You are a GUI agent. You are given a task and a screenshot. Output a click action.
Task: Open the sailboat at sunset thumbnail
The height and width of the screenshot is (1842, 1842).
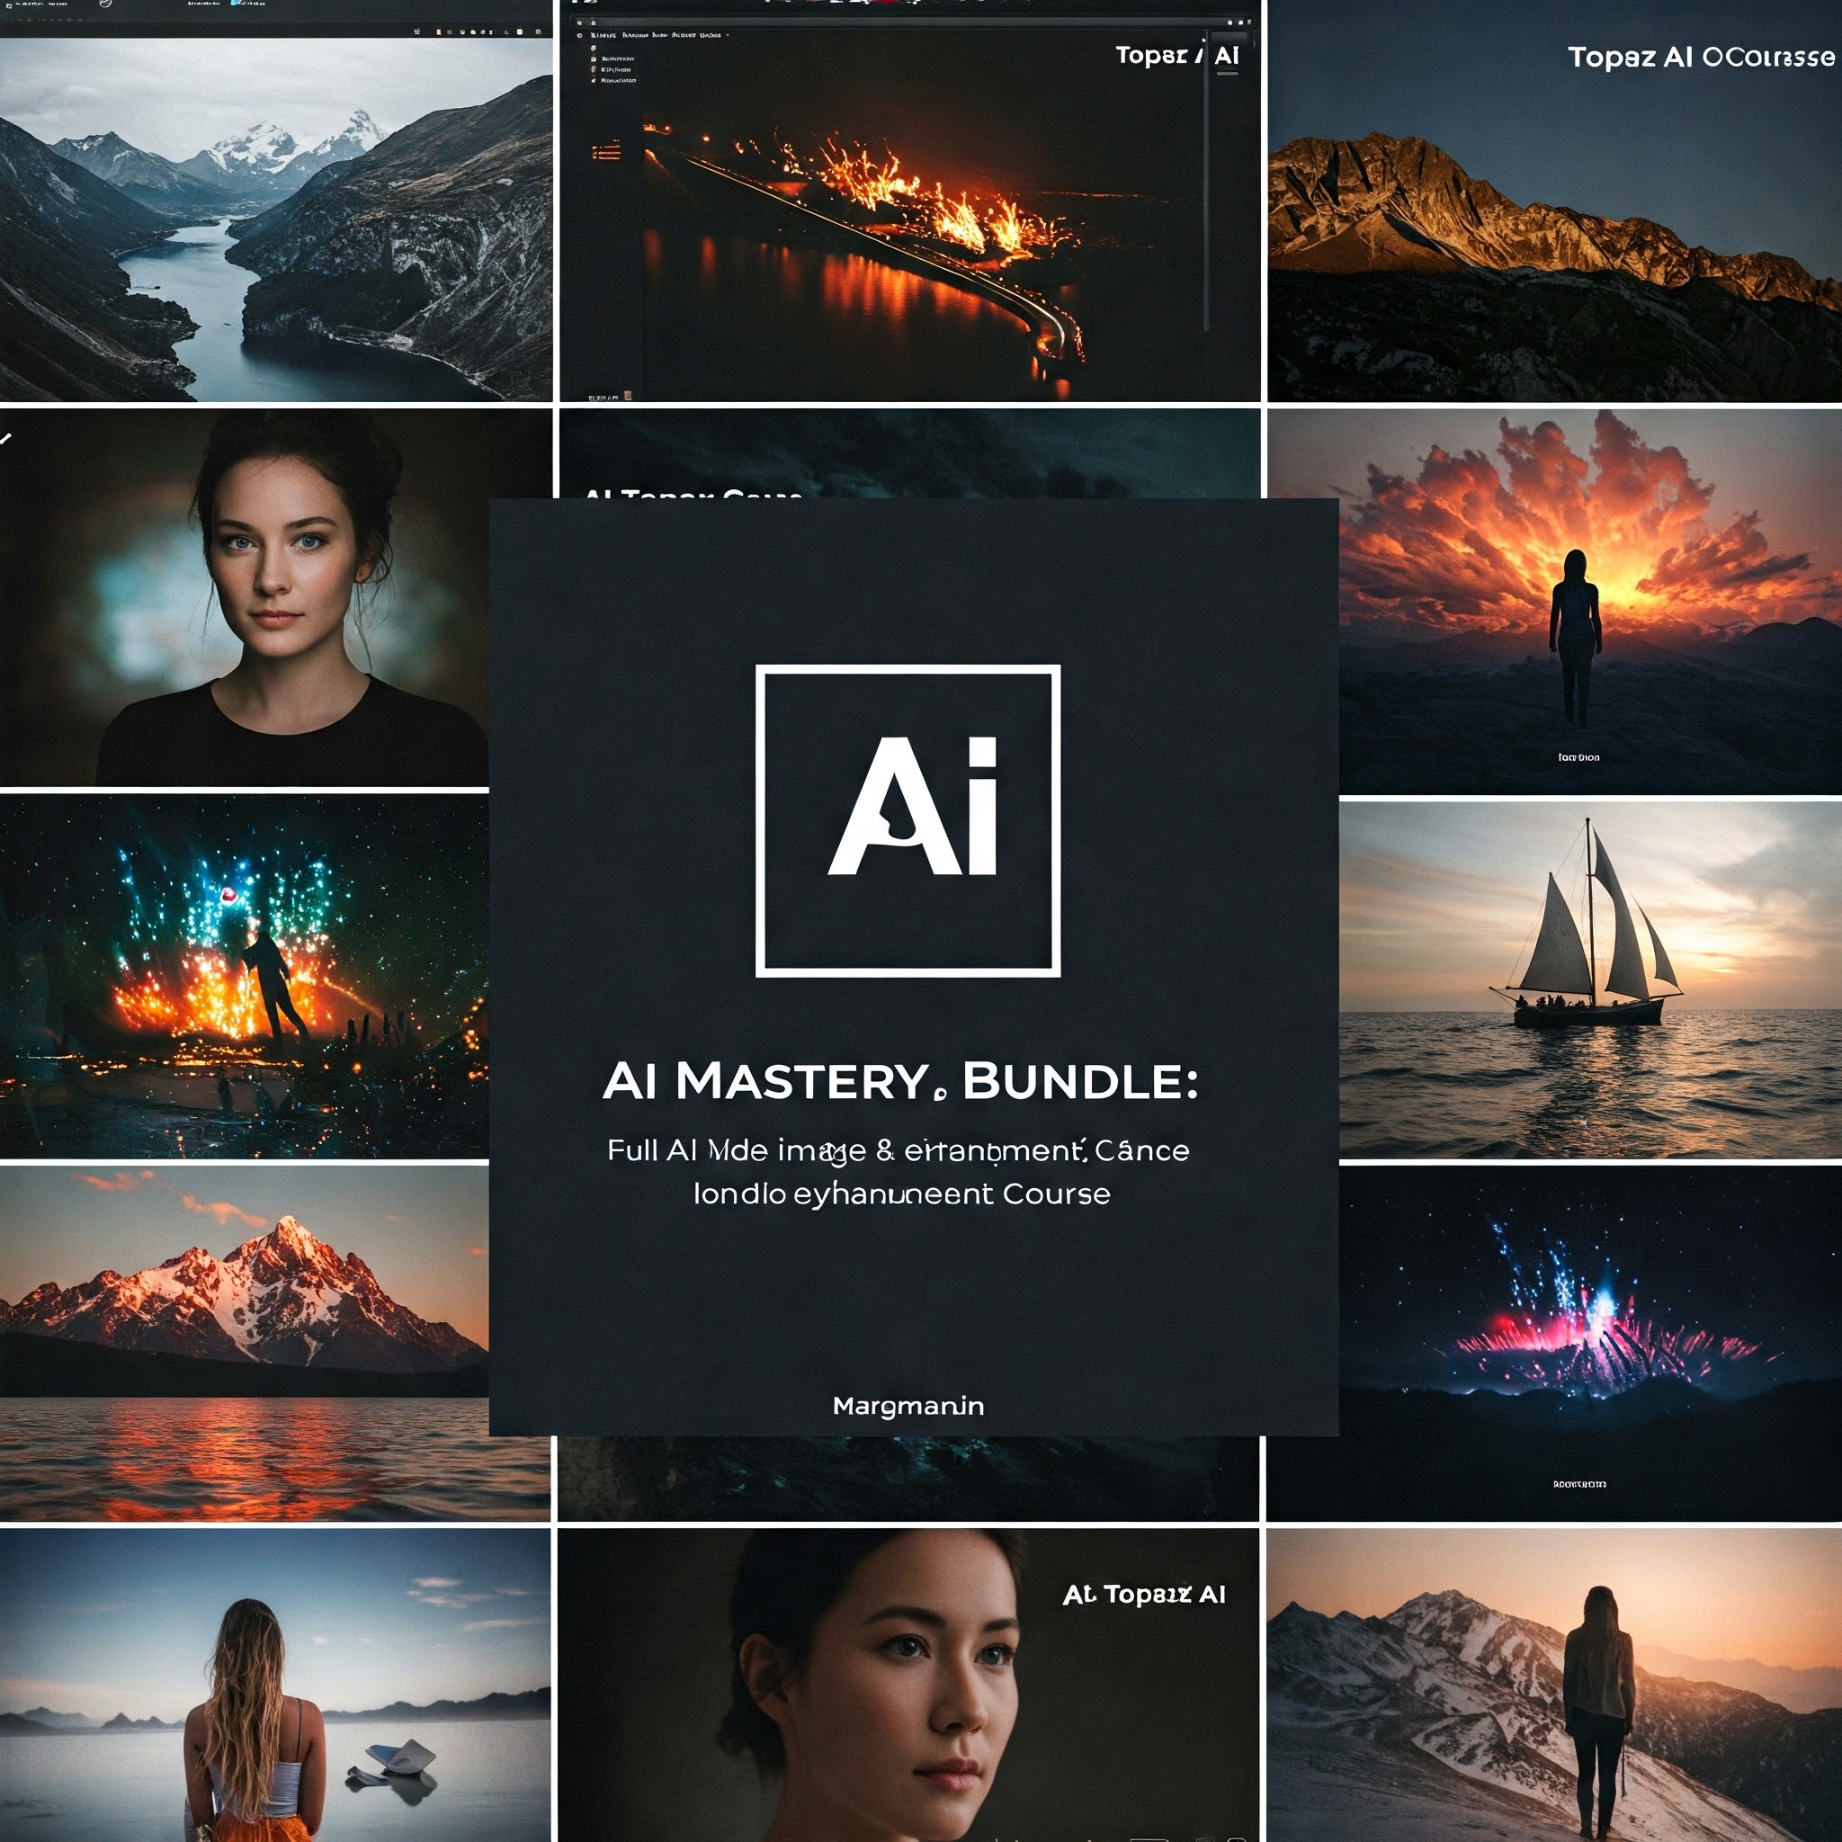tap(1590, 979)
